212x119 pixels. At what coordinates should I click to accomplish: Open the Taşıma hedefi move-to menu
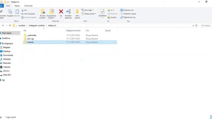click(x=43, y=14)
